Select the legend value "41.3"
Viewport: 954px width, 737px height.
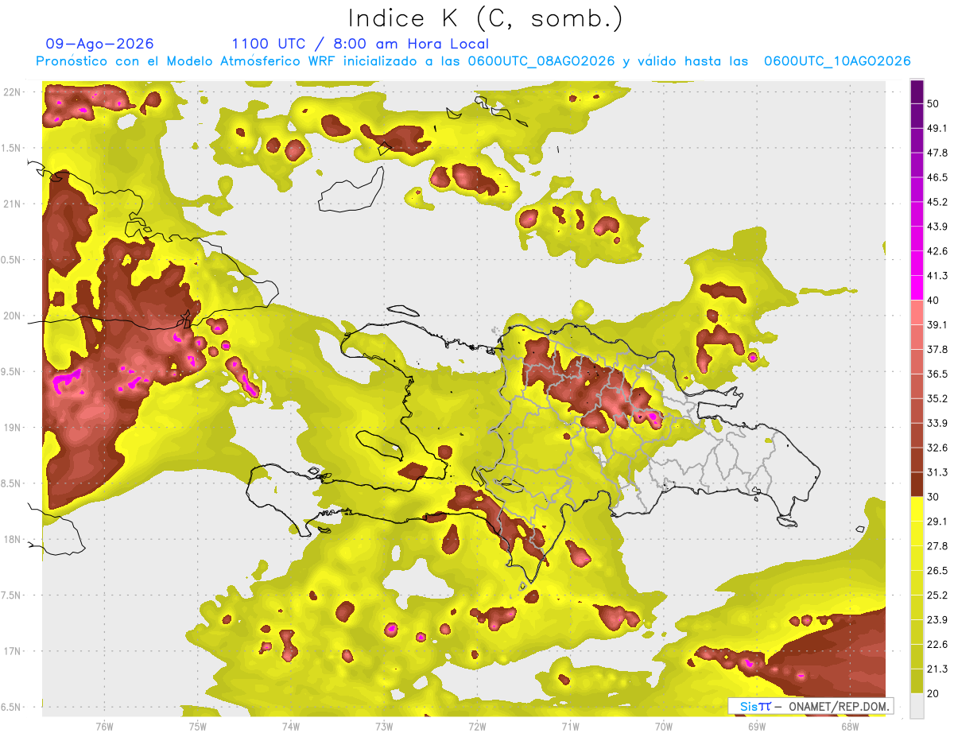(x=937, y=276)
